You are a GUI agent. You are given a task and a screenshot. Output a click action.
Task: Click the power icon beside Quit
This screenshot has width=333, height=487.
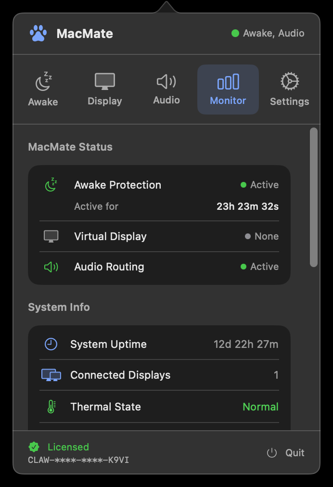271,453
